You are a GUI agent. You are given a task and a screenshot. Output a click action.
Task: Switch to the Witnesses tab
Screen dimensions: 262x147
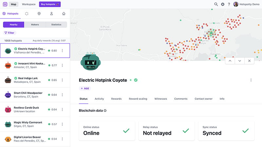pos(160,99)
